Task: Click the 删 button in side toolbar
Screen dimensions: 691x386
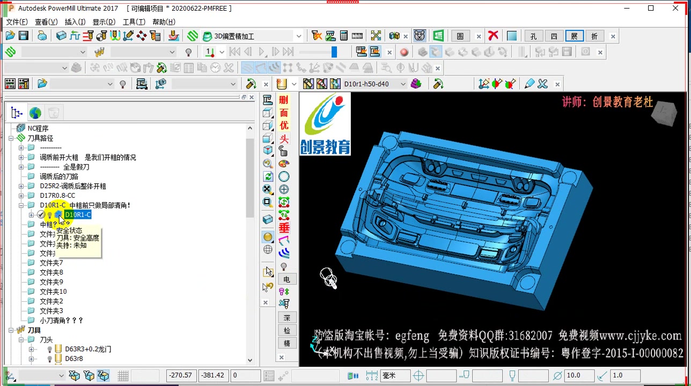Action: click(x=284, y=100)
